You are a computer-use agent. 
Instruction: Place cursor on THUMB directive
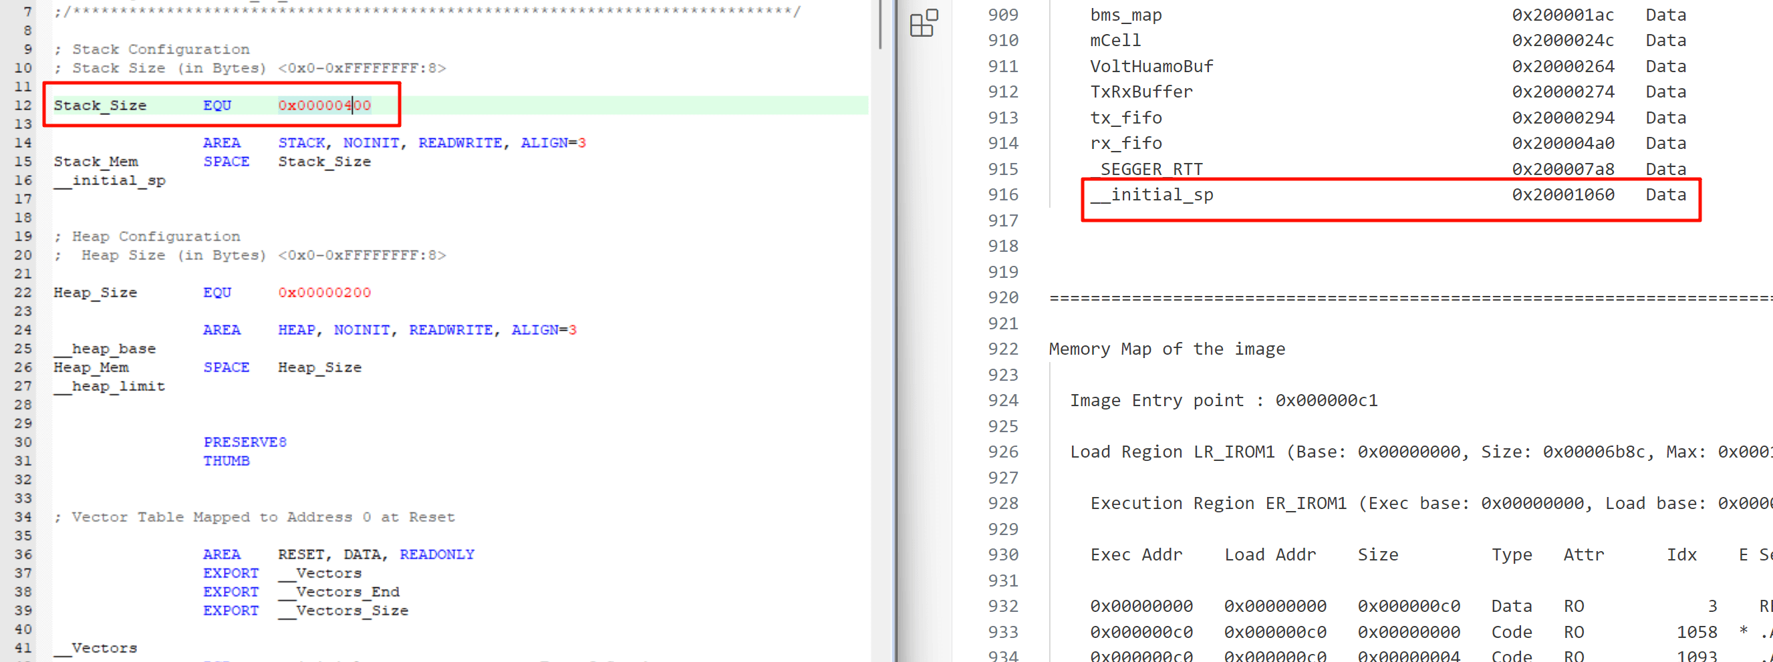click(226, 460)
